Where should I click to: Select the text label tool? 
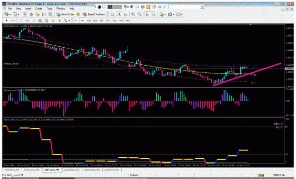click(59, 20)
